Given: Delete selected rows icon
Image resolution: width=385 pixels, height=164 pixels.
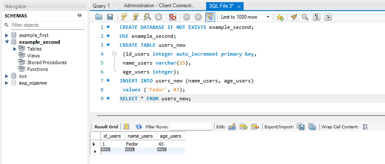Looking at the screenshot, I should click(255, 127).
